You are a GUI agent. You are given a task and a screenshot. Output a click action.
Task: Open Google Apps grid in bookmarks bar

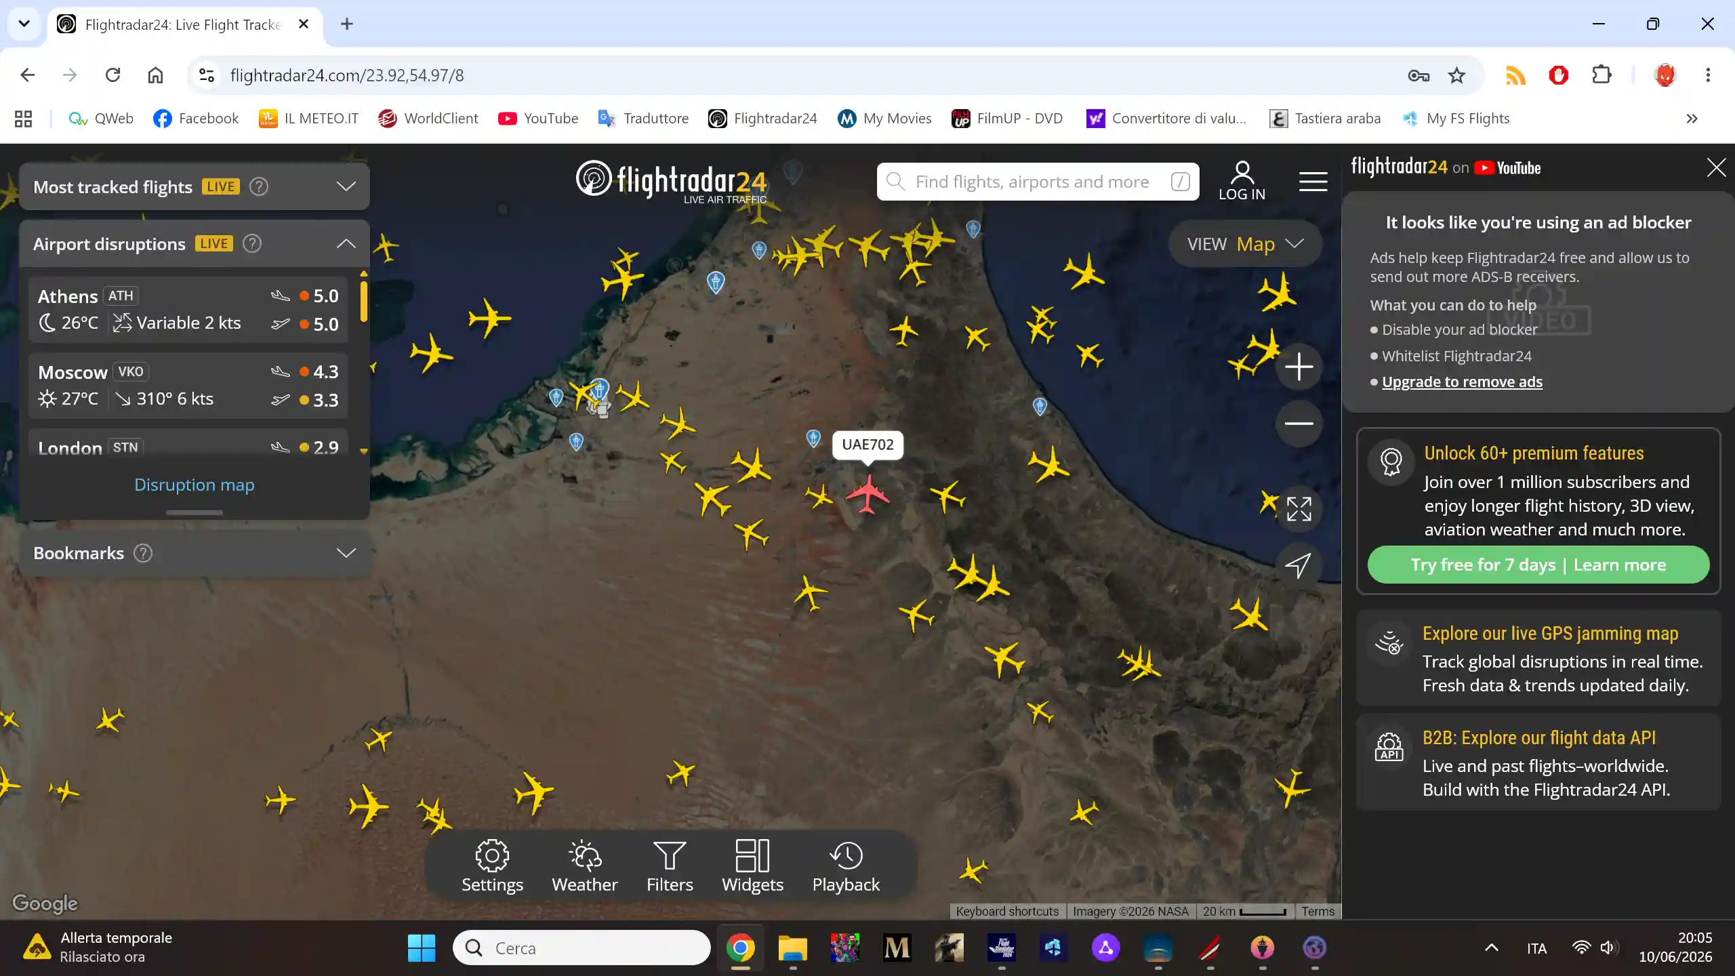click(x=24, y=119)
